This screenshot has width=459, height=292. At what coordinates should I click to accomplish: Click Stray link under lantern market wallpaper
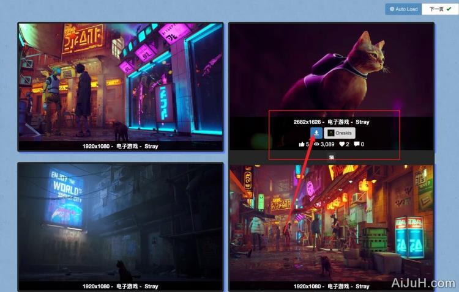[x=362, y=287]
